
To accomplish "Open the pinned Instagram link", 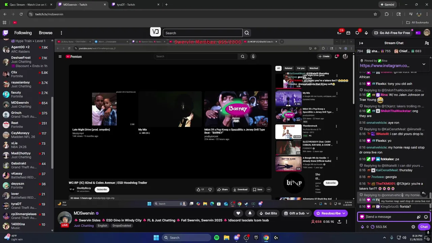I will (384, 66).
